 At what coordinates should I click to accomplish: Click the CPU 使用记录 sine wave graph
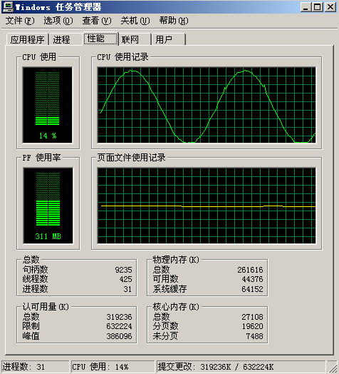coord(207,105)
